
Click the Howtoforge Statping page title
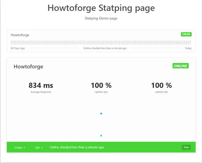[x=101, y=8]
